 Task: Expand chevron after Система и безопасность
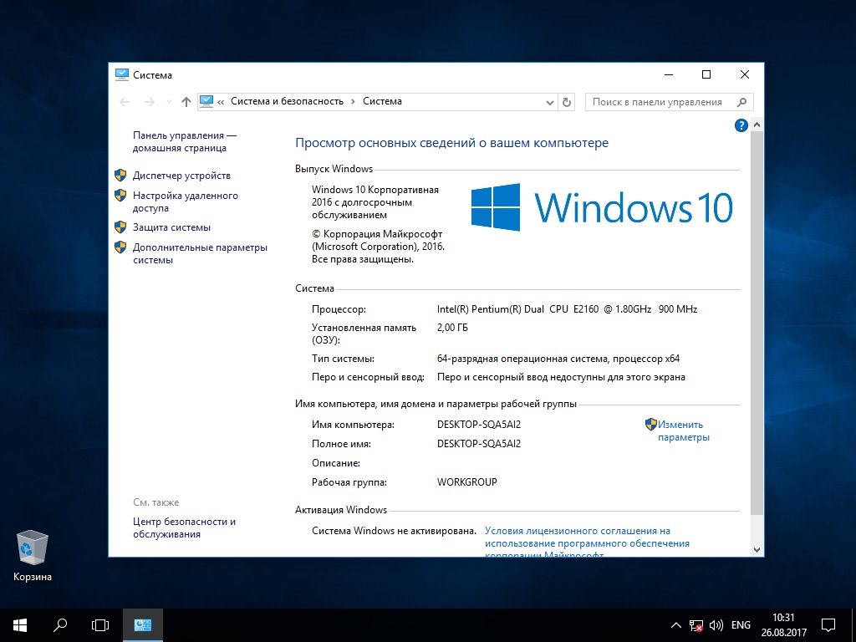coord(354,102)
